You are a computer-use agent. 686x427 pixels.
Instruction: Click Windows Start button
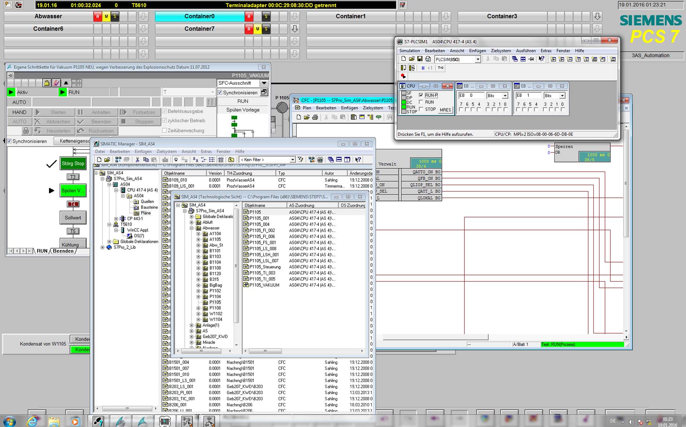(9, 421)
